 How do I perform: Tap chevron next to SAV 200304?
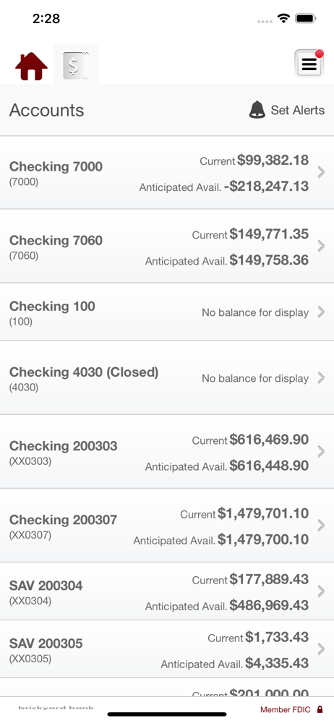(x=322, y=591)
